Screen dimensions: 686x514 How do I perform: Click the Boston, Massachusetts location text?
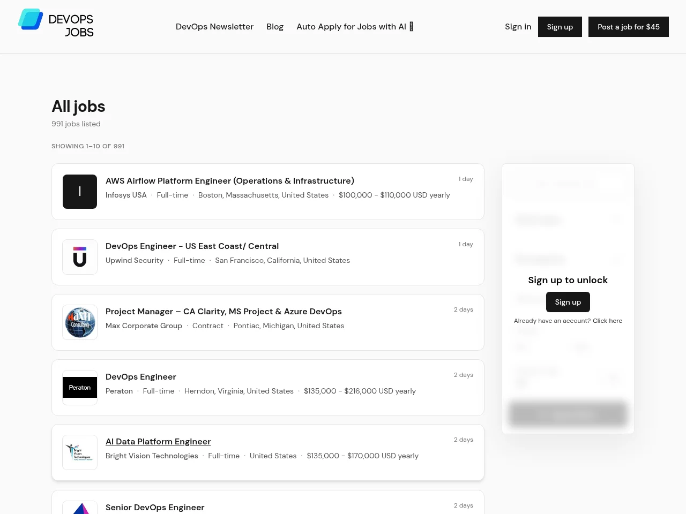click(263, 195)
